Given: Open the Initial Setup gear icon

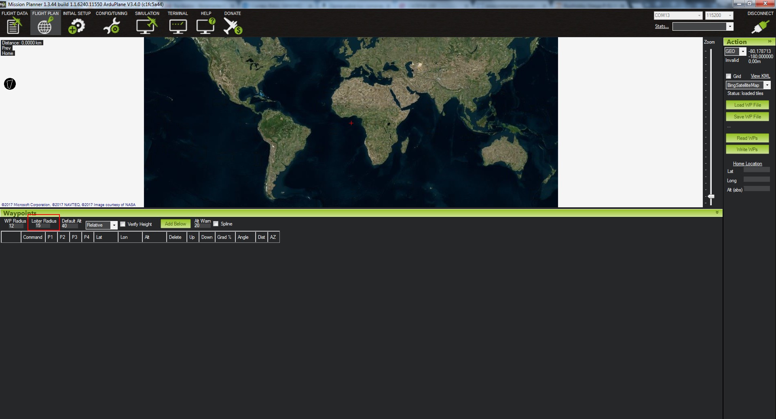Looking at the screenshot, I should pos(76,26).
